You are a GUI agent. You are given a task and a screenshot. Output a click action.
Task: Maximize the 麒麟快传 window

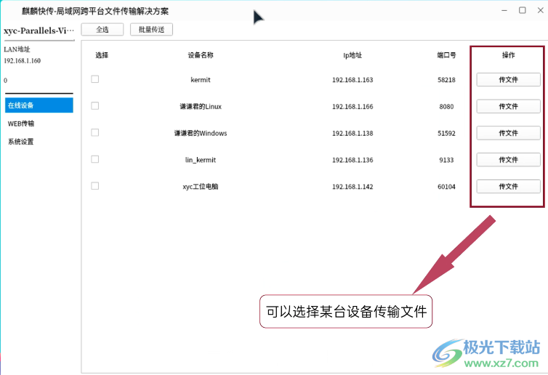[522, 10]
